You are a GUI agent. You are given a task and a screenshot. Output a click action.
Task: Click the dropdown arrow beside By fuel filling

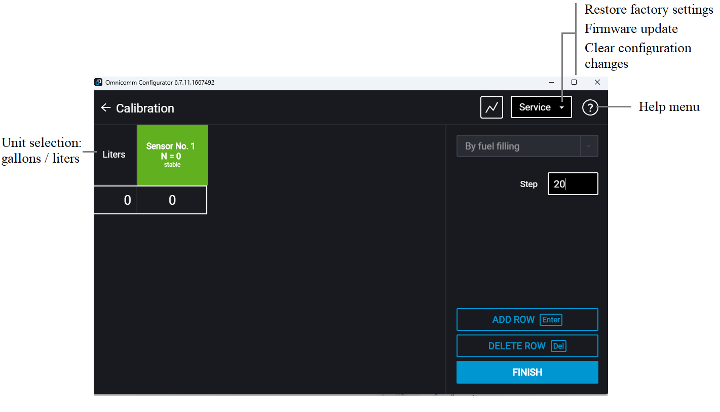[x=589, y=145]
